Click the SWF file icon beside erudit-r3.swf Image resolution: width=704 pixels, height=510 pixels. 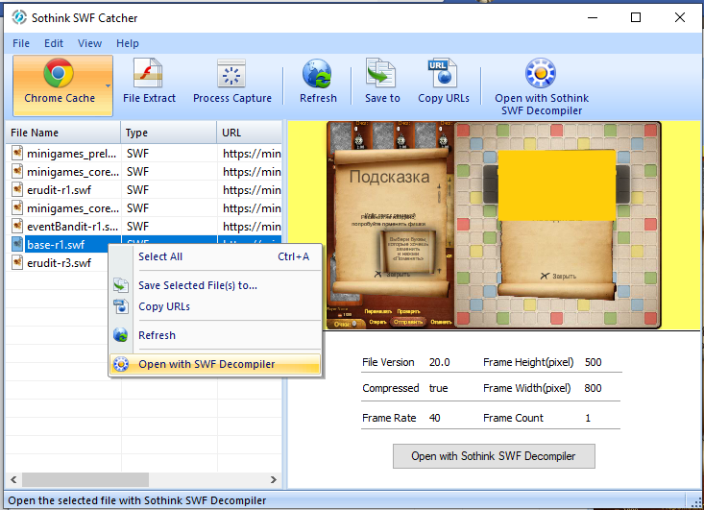(x=17, y=262)
